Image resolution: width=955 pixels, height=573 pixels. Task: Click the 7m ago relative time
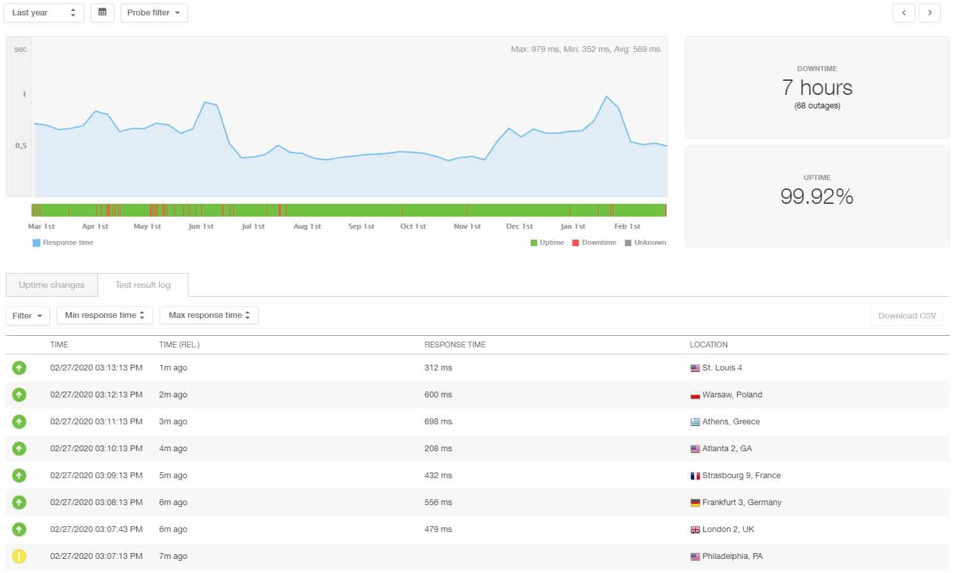pos(173,556)
